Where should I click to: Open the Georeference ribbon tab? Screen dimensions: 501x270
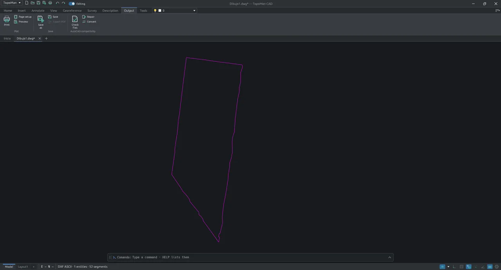pos(72,11)
